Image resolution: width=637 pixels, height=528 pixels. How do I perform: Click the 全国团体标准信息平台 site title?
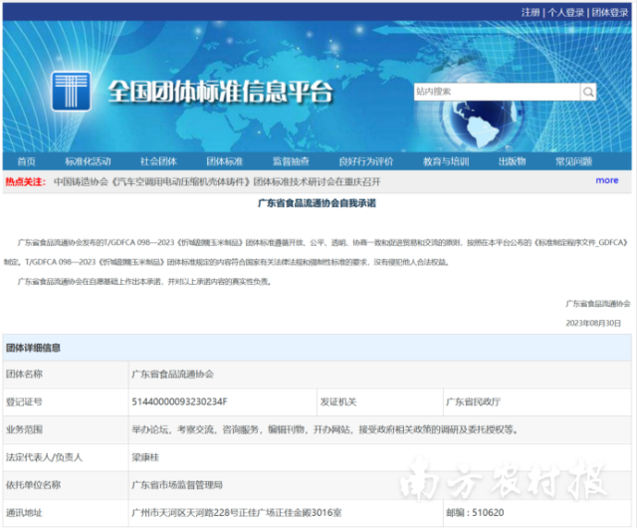[x=220, y=92]
